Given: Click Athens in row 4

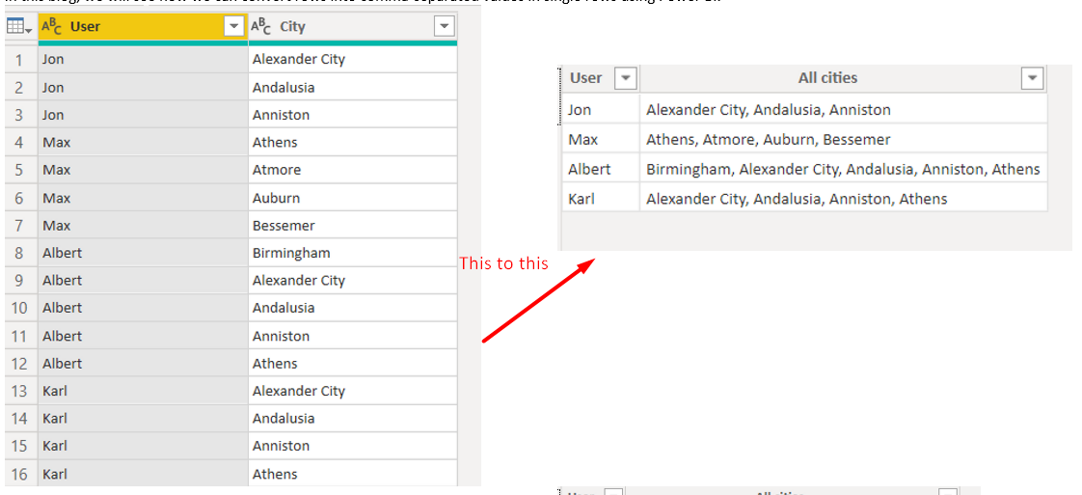Looking at the screenshot, I should click(353, 142).
